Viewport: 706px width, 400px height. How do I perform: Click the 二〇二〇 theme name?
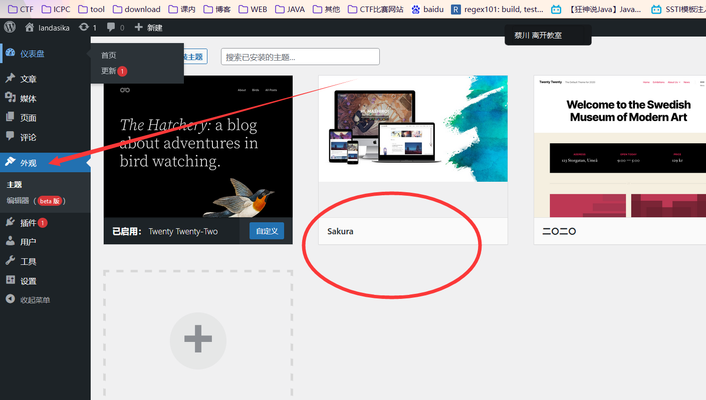pyautogui.click(x=559, y=231)
